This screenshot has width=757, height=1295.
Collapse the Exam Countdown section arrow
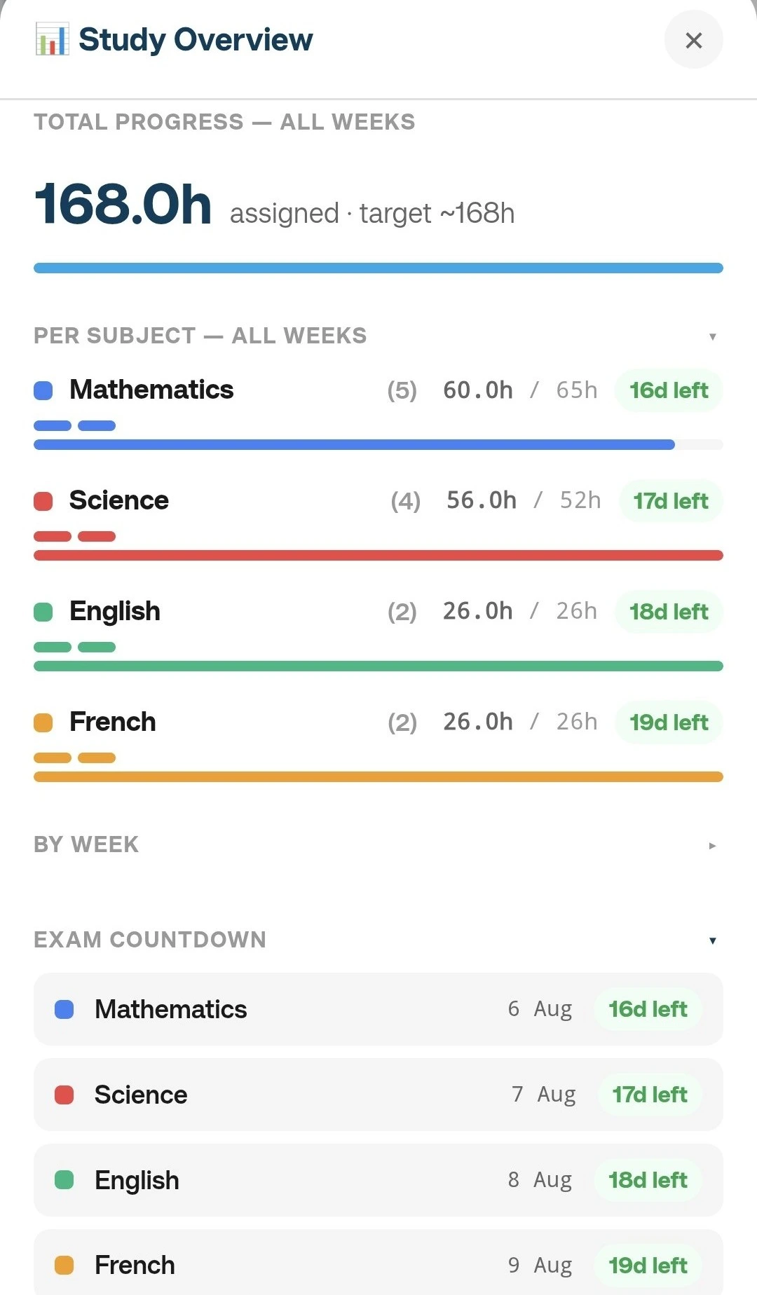click(712, 940)
